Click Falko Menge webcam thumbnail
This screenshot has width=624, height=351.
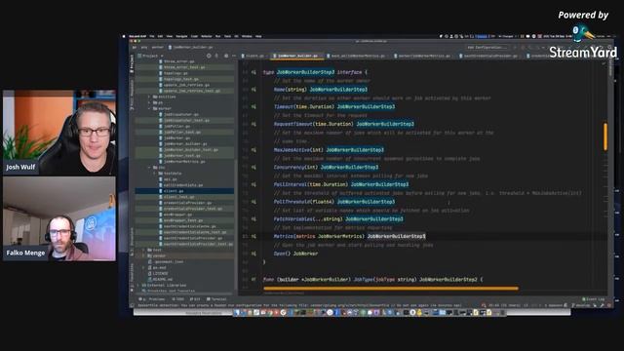pyautogui.click(x=59, y=218)
